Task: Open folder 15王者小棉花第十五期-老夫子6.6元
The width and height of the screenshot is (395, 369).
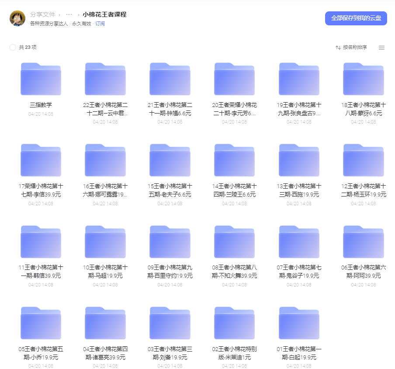Action: [170, 160]
